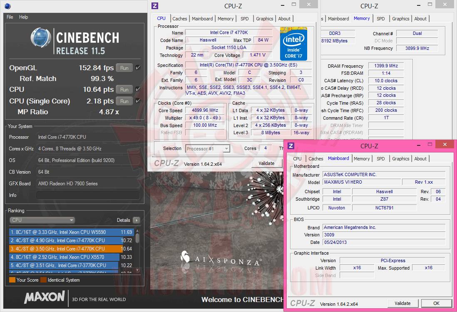Switch to SPD tab in CPU window
This screenshot has height=312, width=457.
[x=245, y=19]
